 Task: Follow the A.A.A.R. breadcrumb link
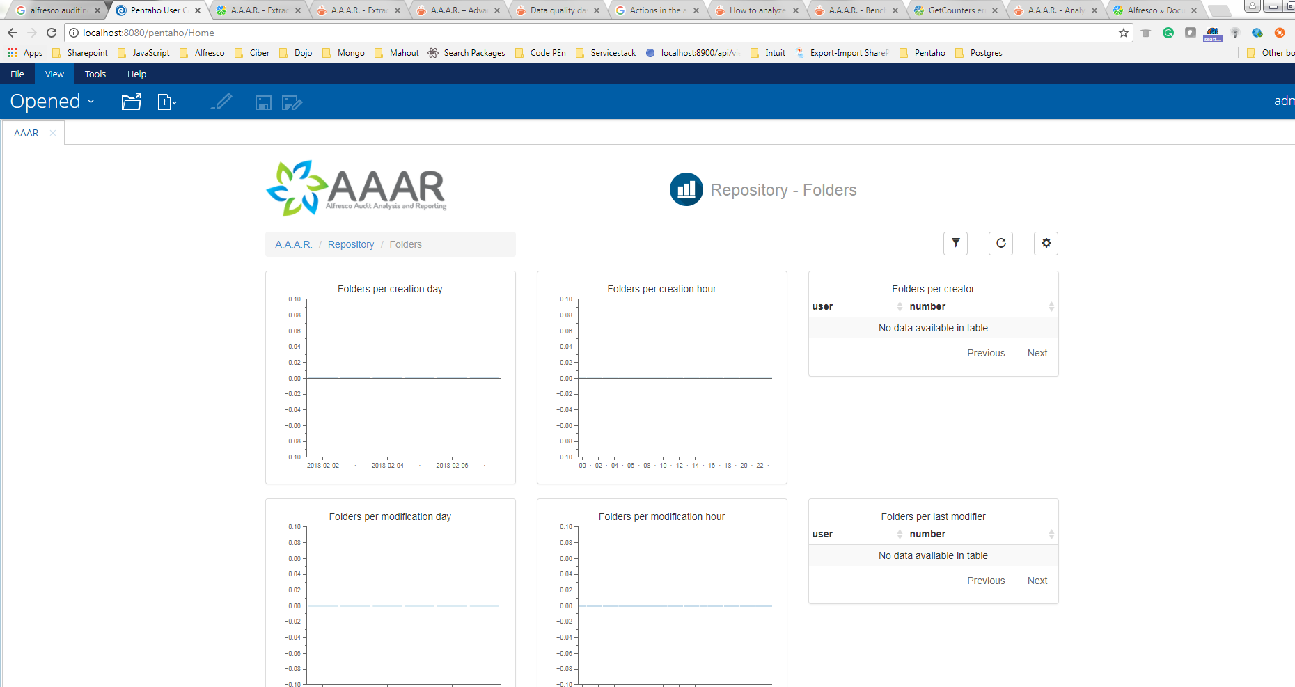pos(293,244)
